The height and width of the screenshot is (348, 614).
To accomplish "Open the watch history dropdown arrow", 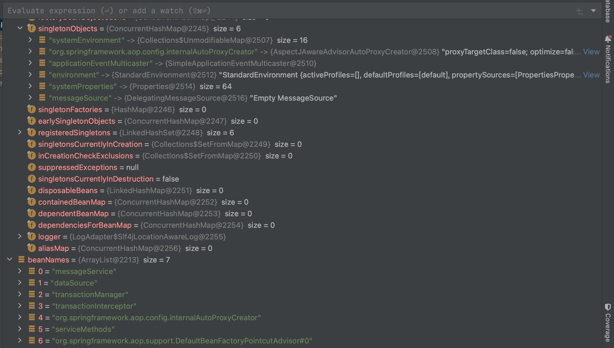I will 593,11.
